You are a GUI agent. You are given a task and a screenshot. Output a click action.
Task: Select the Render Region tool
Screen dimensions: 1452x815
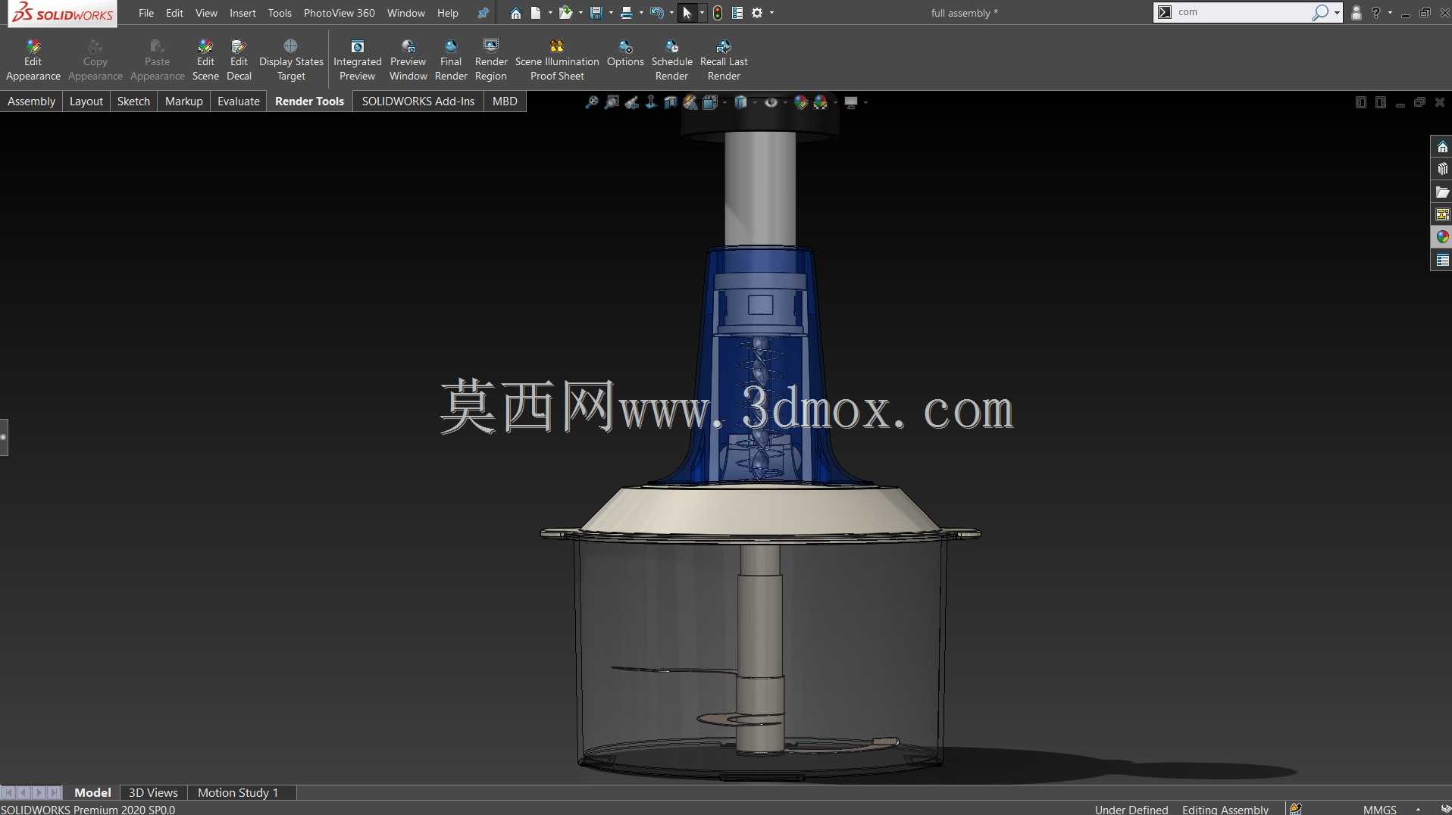click(491, 60)
